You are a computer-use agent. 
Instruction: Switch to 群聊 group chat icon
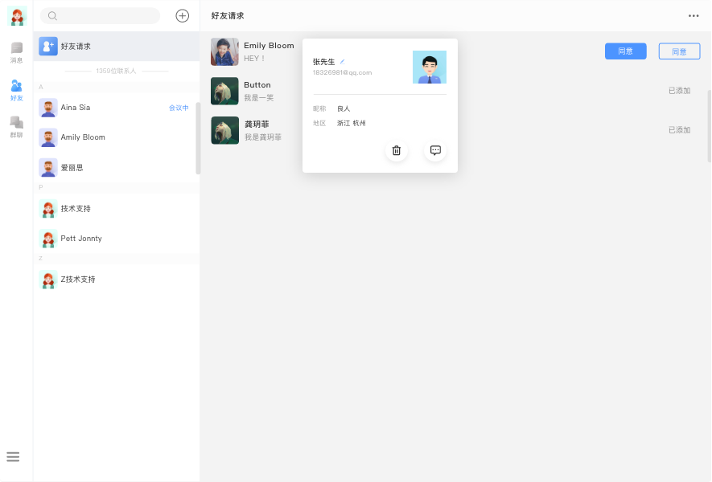[x=16, y=127]
